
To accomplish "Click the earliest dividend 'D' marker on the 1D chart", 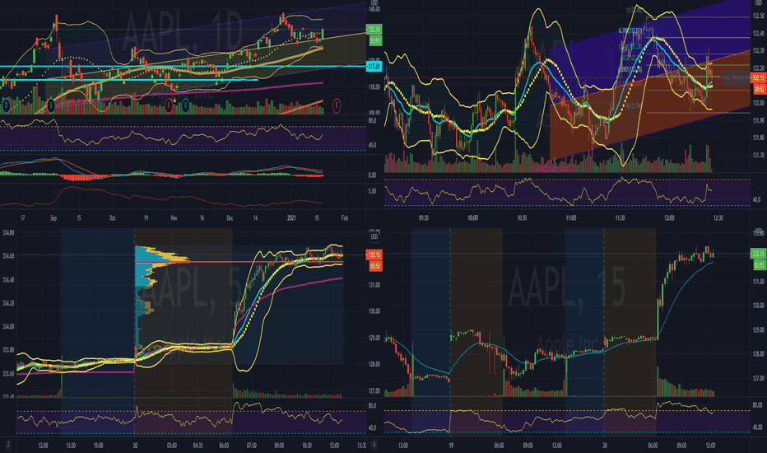I will click(7, 105).
